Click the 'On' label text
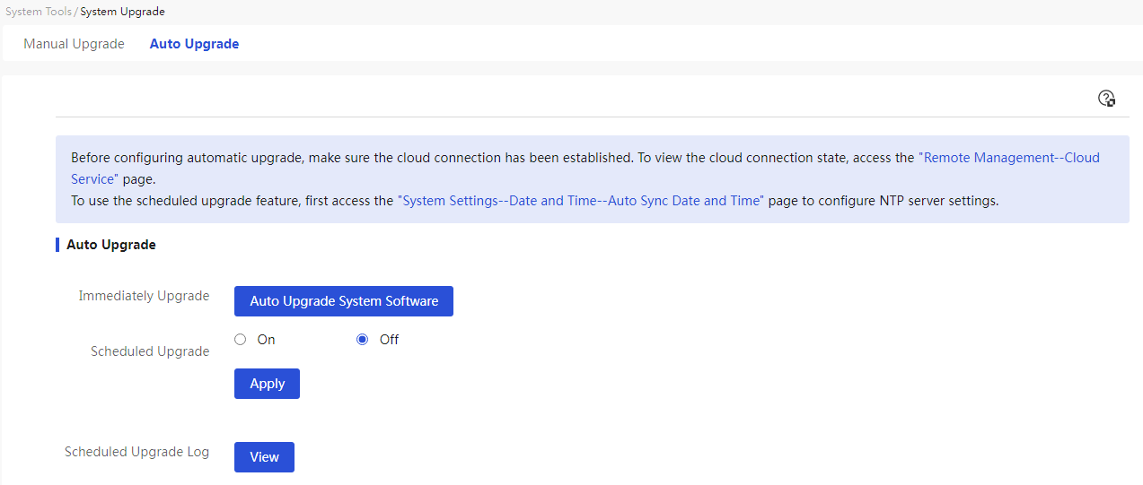Image resolution: width=1143 pixels, height=485 pixels. [266, 340]
